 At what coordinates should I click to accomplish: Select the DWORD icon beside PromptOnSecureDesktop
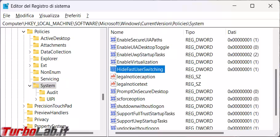coord(113,92)
